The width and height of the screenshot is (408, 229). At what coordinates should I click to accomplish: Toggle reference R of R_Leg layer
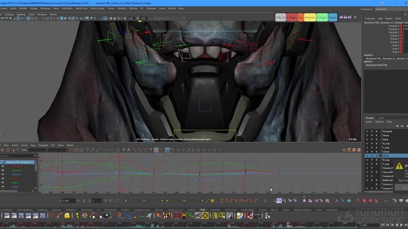click(376, 160)
